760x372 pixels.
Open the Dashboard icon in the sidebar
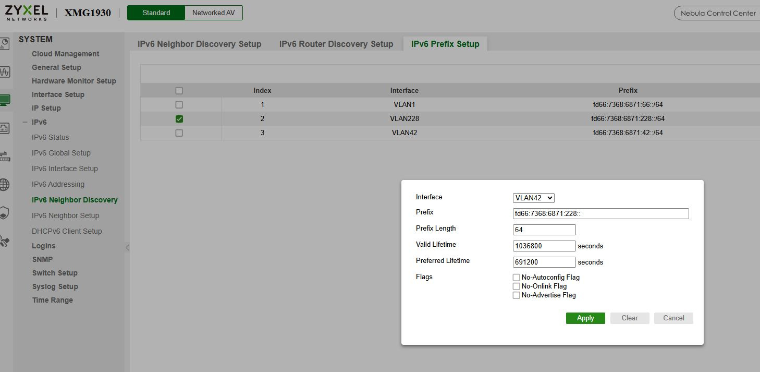(4, 44)
